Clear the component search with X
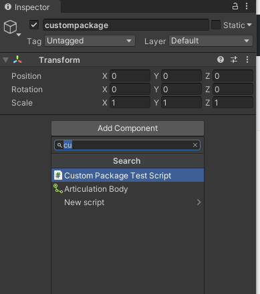This screenshot has width=260, height=294. coord(195,145)
